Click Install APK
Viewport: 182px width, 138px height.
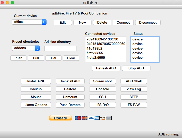[36, 81]
